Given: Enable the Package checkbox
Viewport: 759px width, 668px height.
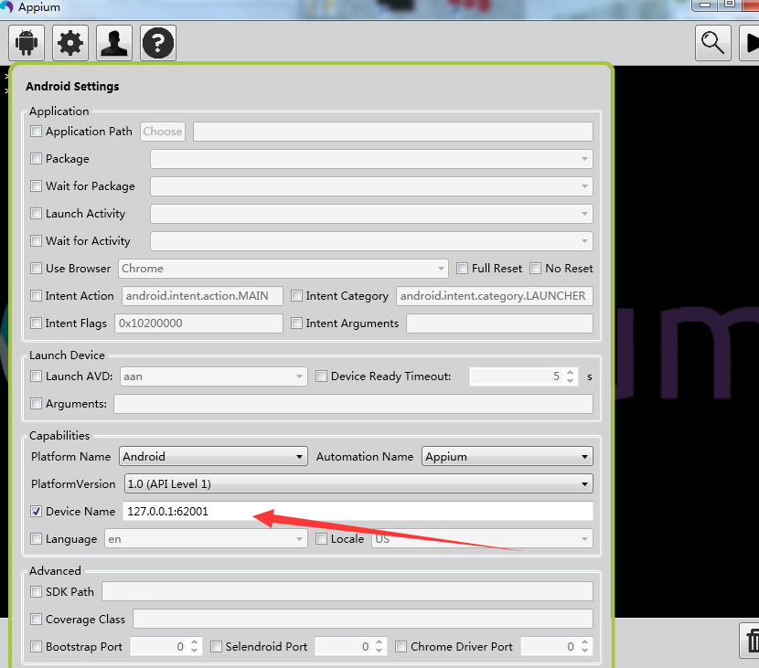Looking at the screenshot, I should [37, 159].
